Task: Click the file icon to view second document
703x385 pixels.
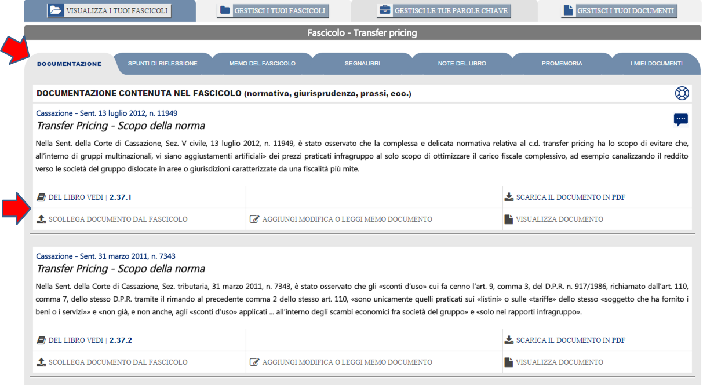Action: pos(508,362)
